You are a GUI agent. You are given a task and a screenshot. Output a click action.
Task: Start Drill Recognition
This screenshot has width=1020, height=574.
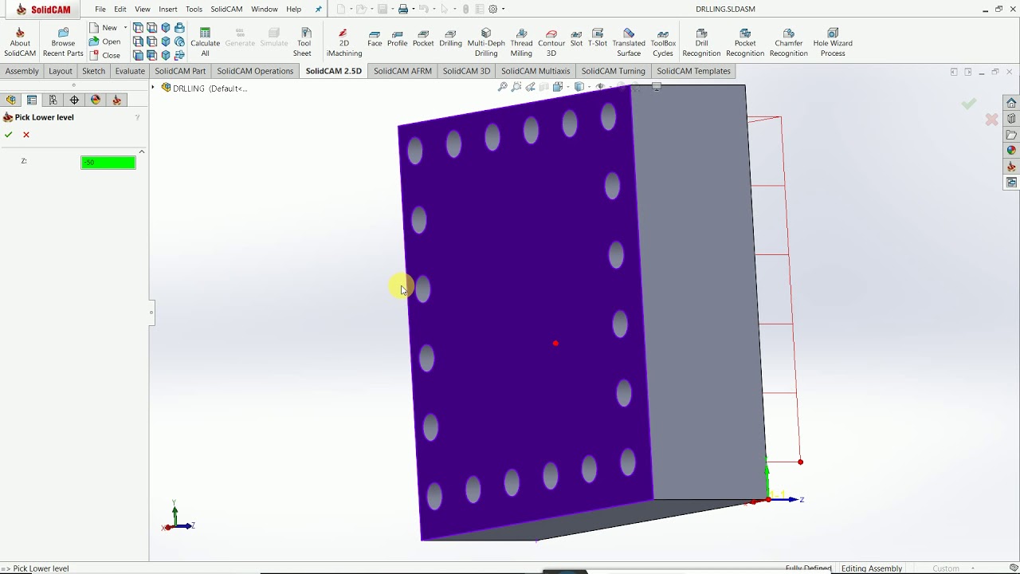(x=701, y=43)
